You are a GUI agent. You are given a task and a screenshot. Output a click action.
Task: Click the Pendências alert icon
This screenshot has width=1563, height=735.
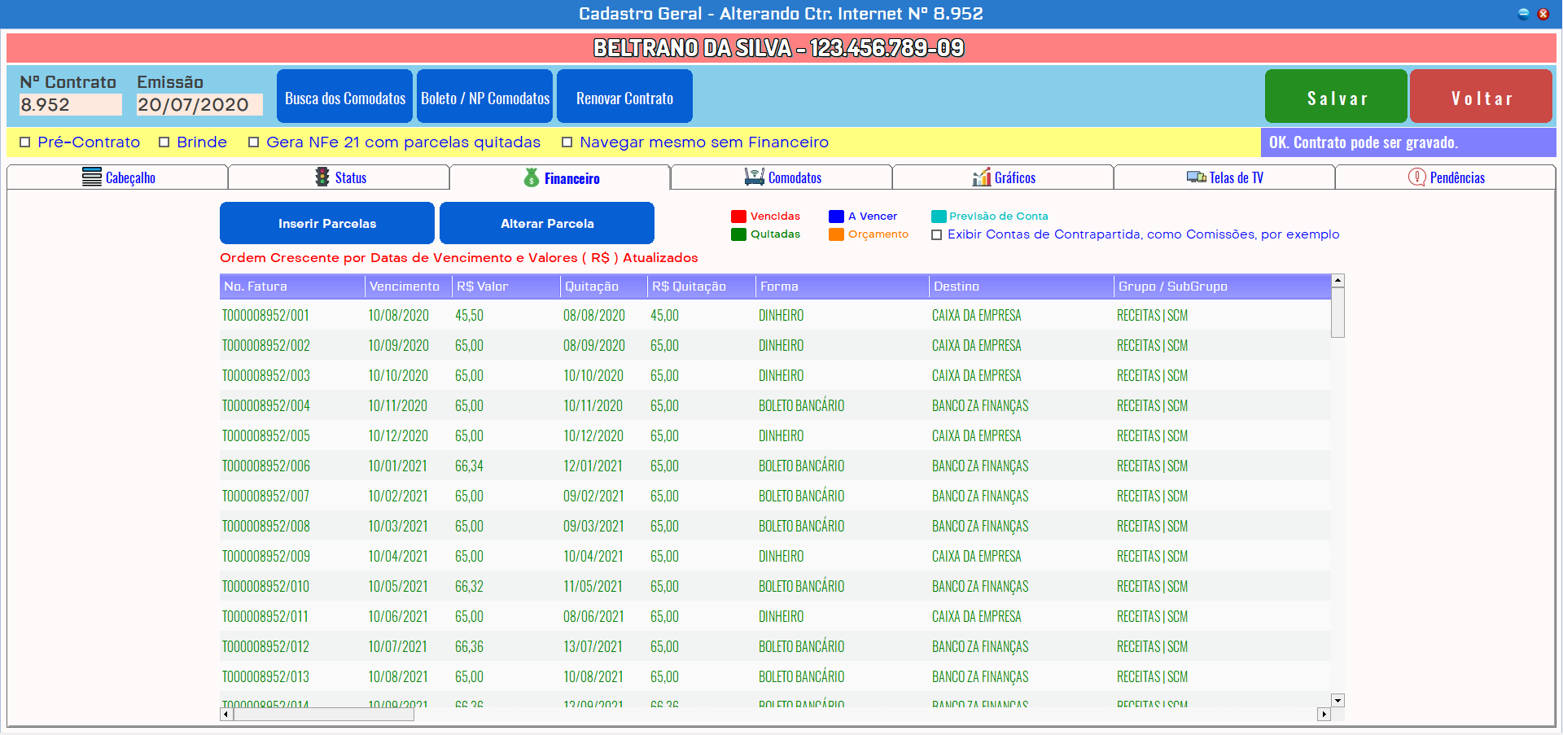click(1417, 177)
